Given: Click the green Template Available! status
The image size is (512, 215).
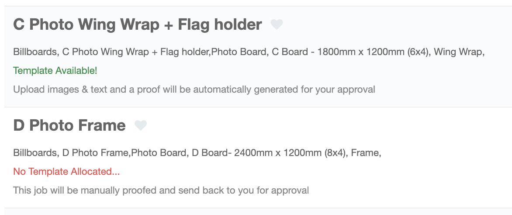Looking at the screenshot, I should (55, 71).
